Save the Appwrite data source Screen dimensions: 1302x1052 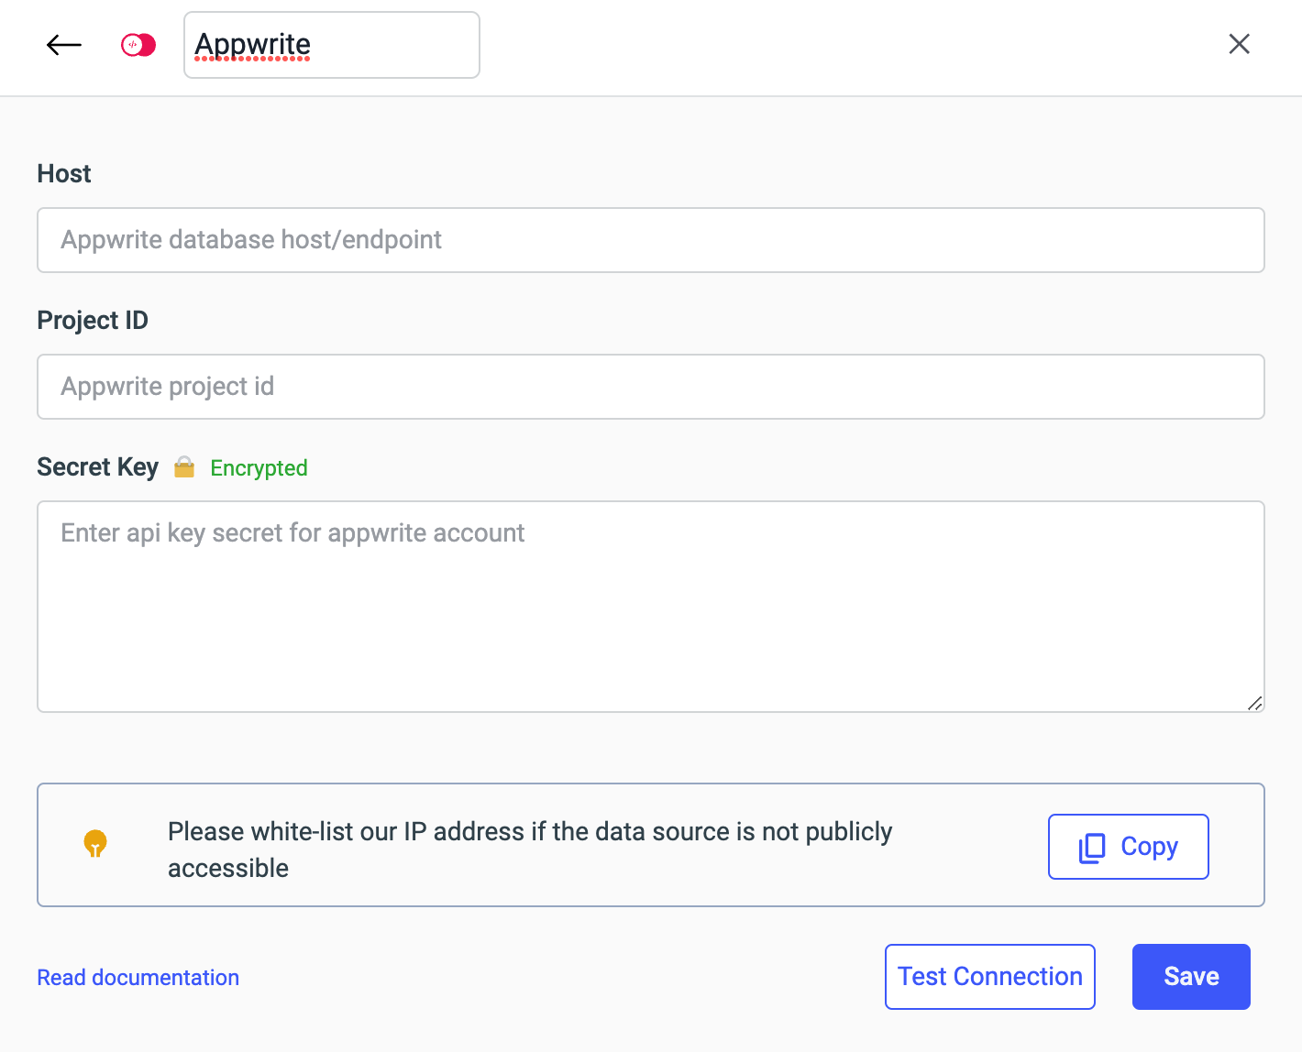(x=1190, y=977)
